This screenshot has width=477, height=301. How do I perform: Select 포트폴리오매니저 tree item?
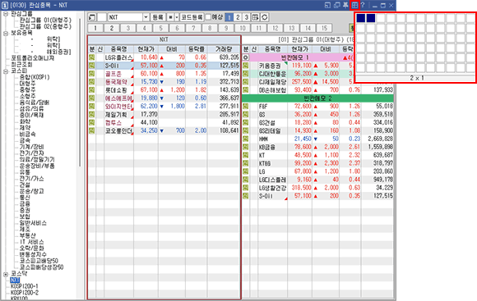point(33,58)
